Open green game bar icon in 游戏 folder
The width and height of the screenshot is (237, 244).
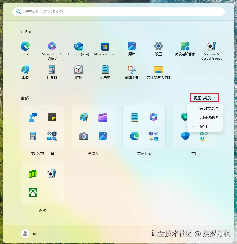pyautogui.click(x=33, y=174)
